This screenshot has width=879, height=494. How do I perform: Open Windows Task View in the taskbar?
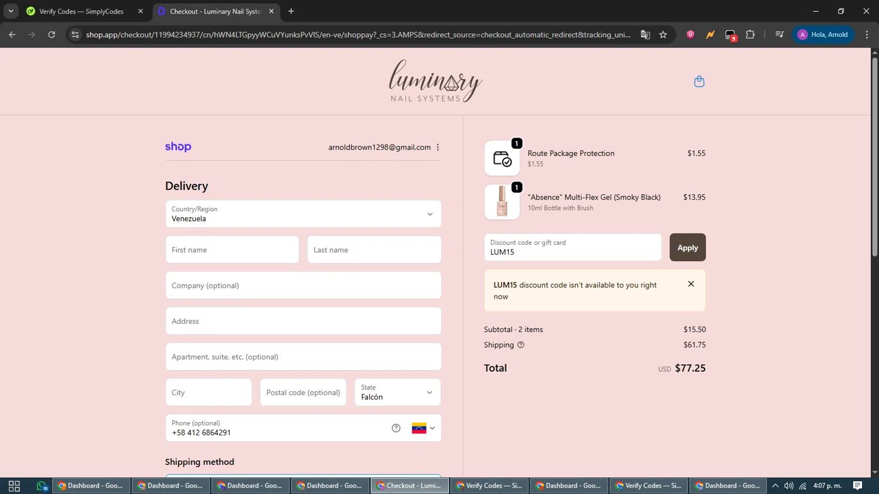pos(14,486)
